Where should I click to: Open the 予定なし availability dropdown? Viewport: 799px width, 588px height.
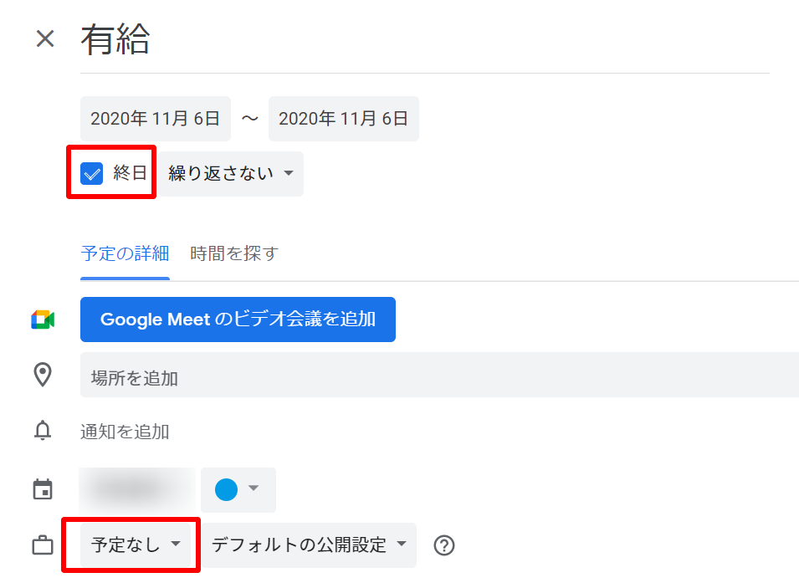pos(136,545)
